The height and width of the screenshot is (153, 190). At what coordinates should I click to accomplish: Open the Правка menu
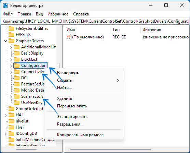click(24, 14)
